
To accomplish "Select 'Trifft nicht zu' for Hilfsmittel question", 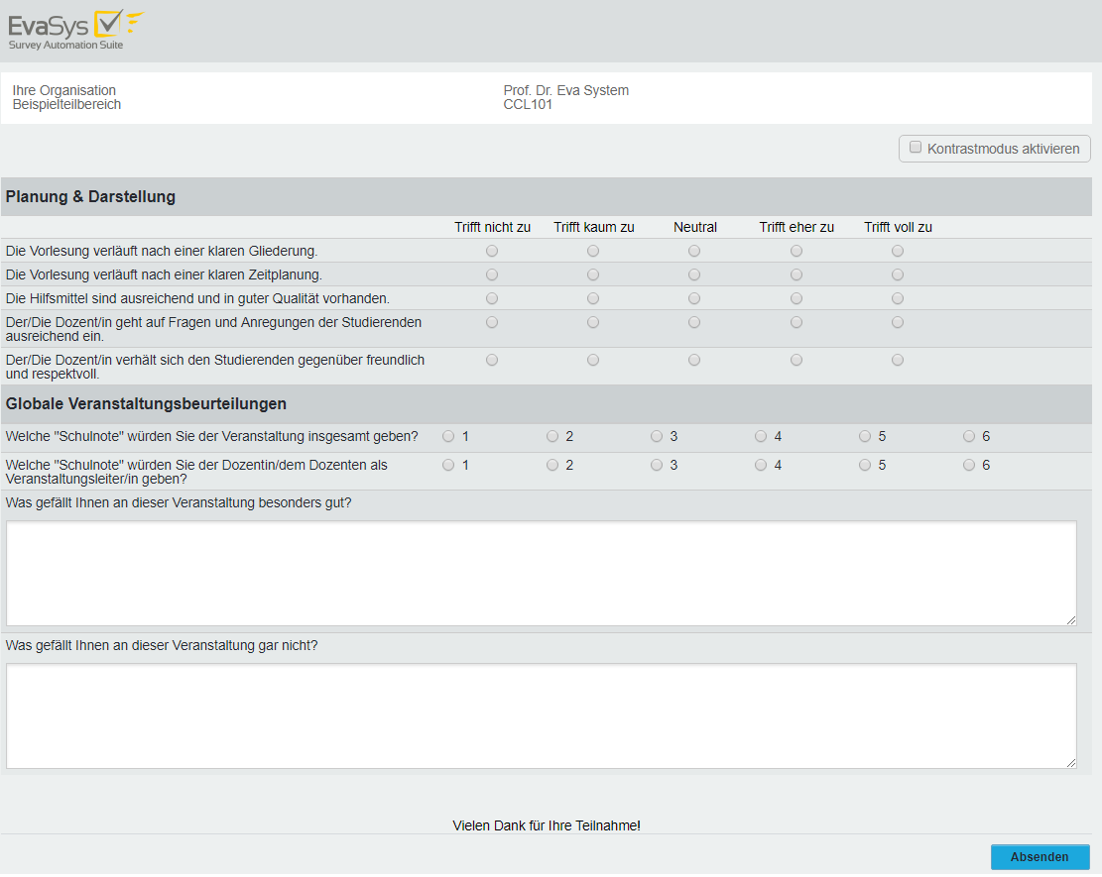I will point(492,298).
